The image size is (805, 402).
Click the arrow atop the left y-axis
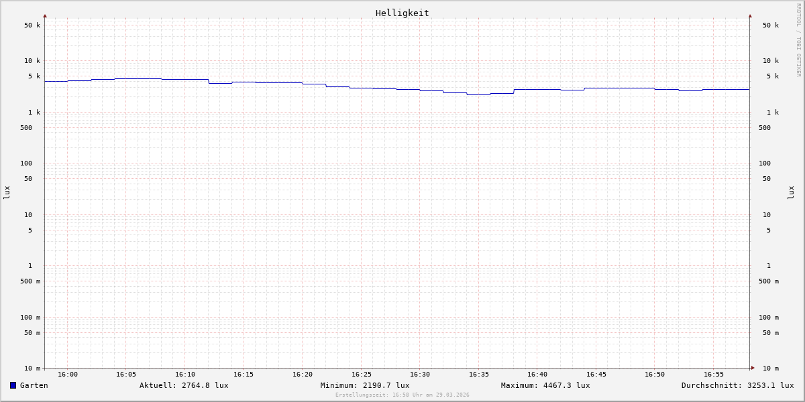pyautogui.click(x=45, y=15)
